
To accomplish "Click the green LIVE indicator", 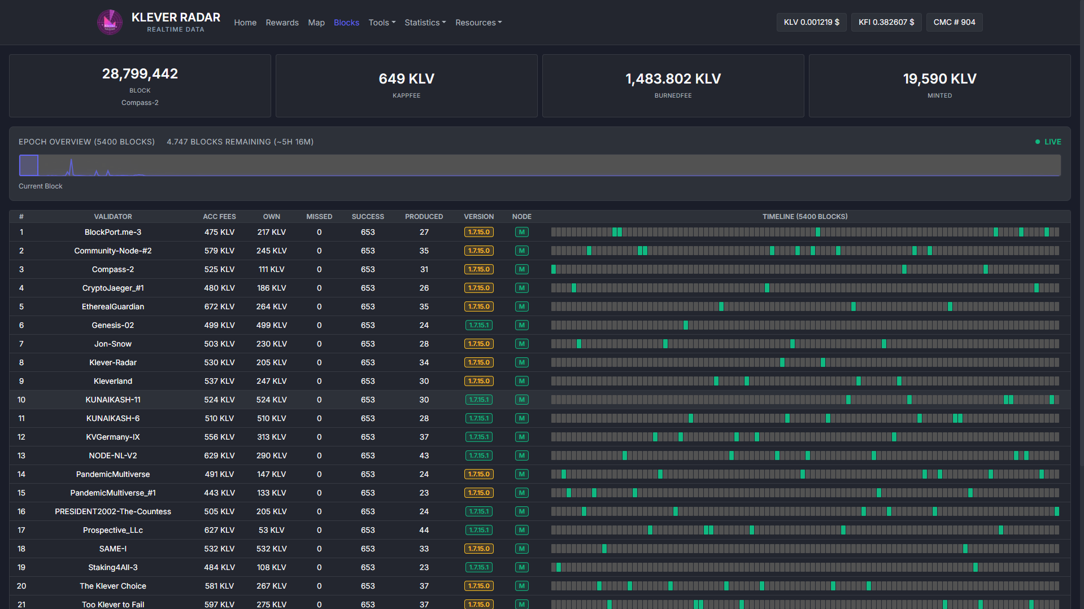I will click(1048, 142).
